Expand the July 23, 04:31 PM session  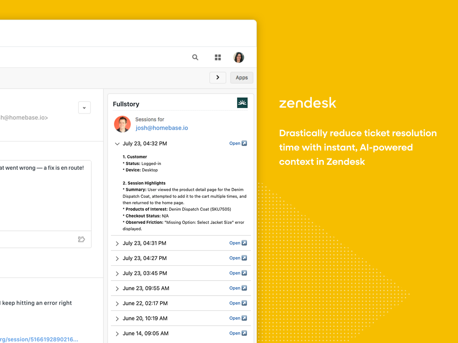[x=117, y=243]
